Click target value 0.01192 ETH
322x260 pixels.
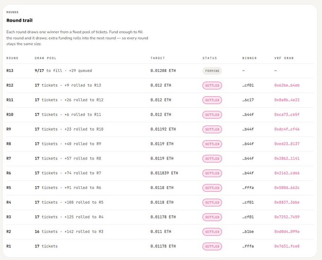pos(163,129)
